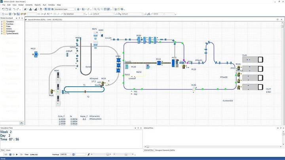
Task: Click the Save model toolbar icon
Action: point(10,9)
